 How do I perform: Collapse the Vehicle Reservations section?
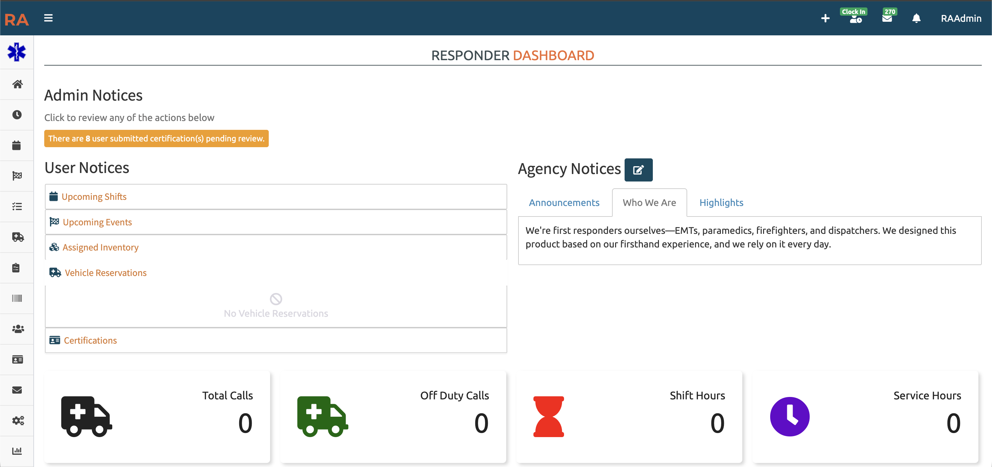pyautogui.click(x=105, y=273)
